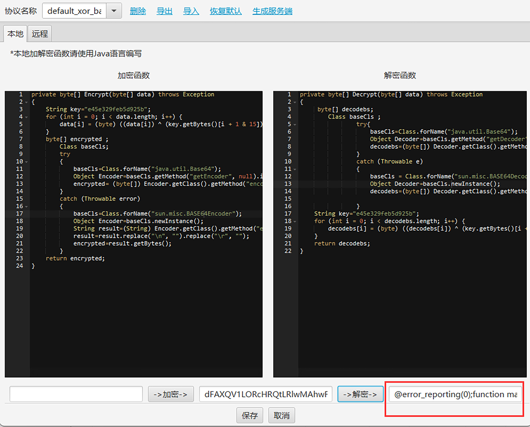Collapse catch block fold at Encrypt line 16

(x=26, y=207)
